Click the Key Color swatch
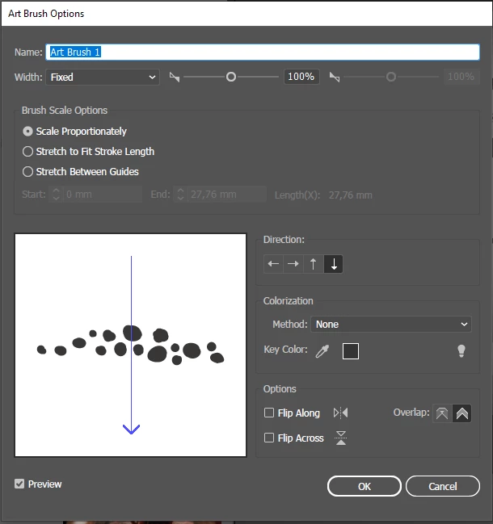 tap(351, 351)
